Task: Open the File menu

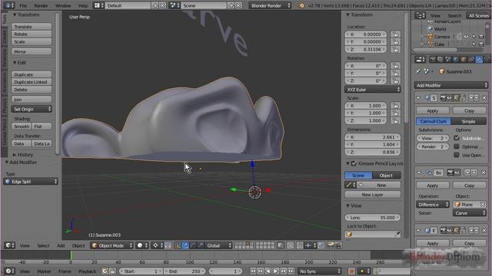Action: tap(23, 5)
